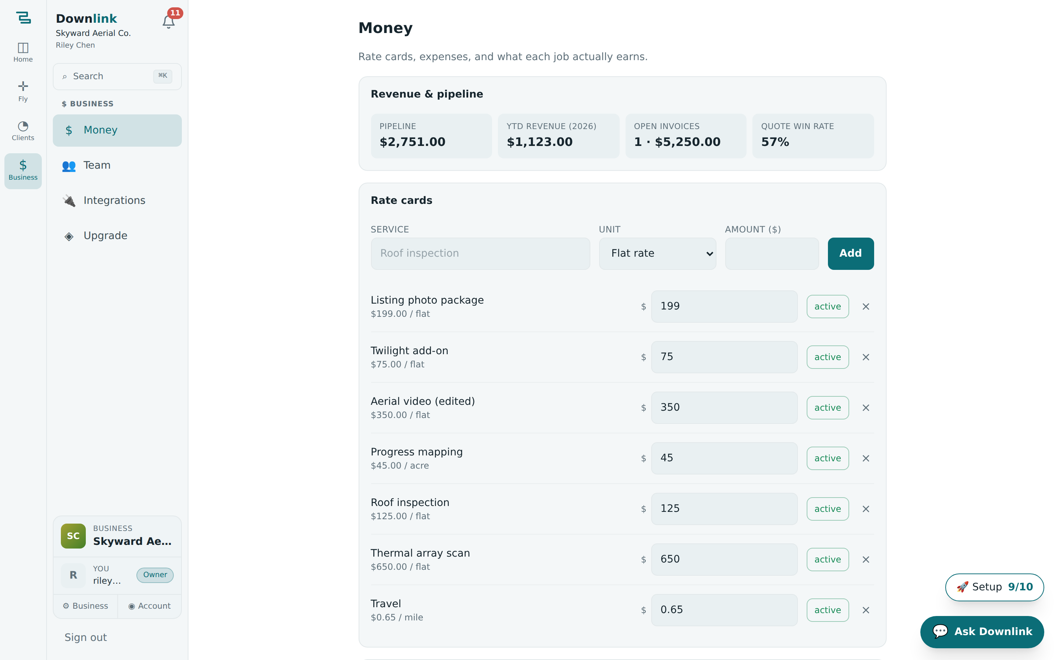Screen dimensions: 1056x660
Task: Toggle active status for Twilight add-on
Action: click(827, 357)
